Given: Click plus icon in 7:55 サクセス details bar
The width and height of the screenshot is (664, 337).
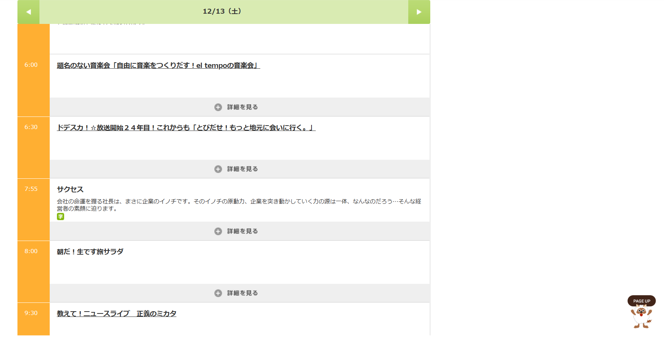Looking at the screenshot, I should (218, 231).
